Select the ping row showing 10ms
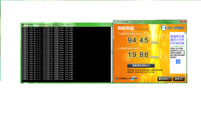Screen dimensions: 201x125 tap(47, 48)
